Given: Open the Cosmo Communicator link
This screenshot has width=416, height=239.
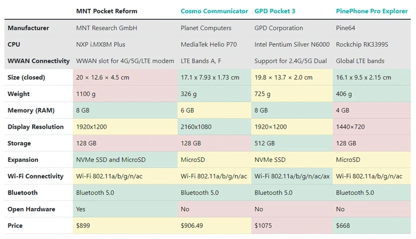Looking at the screenshot, I should click(214, 11).
